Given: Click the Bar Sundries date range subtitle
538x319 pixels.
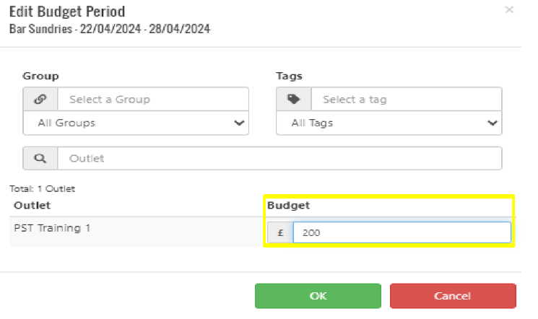Looking at the screenshot, I should [109, 29].
